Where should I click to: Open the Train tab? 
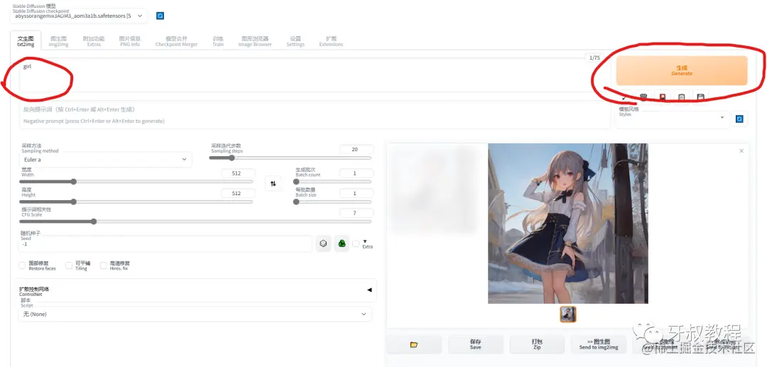coord(218,42)
